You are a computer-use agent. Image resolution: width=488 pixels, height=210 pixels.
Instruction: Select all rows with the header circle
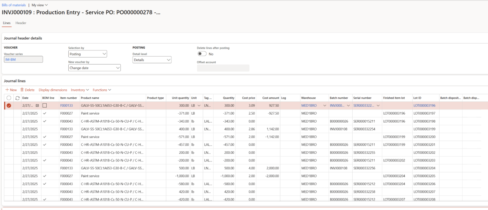point(9,98)
